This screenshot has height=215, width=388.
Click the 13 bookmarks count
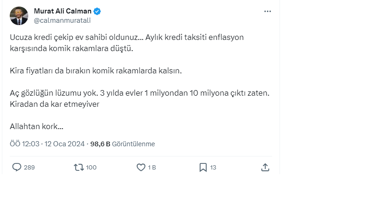(x=213, y=168)
